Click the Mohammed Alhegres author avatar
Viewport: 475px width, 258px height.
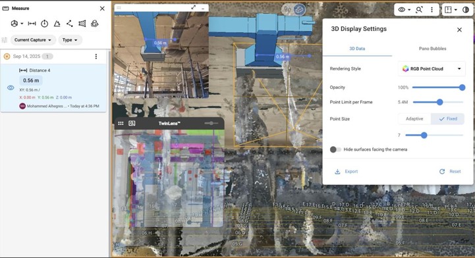pyautogui.click(x=22, y=106)
